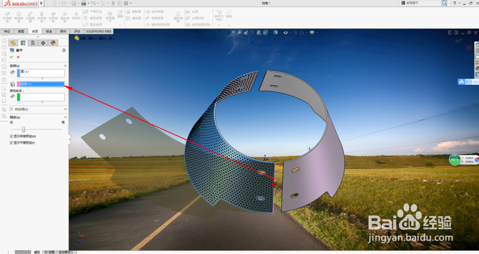Image resolution: width=479 pixels, height=254 pixels.
Task: Collapse the 选择 selection section
Action: pyautogui.click(x=65, y=66)
